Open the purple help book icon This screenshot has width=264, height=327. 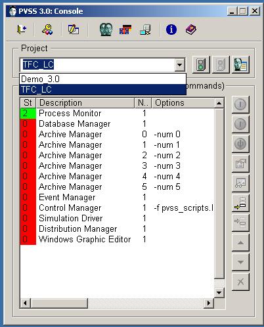(191, 30)
